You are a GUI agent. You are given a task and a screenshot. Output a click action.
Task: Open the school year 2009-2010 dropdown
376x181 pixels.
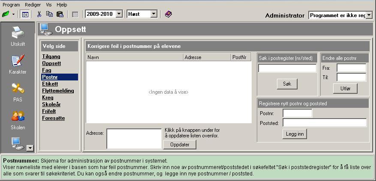tap(119, 14)
